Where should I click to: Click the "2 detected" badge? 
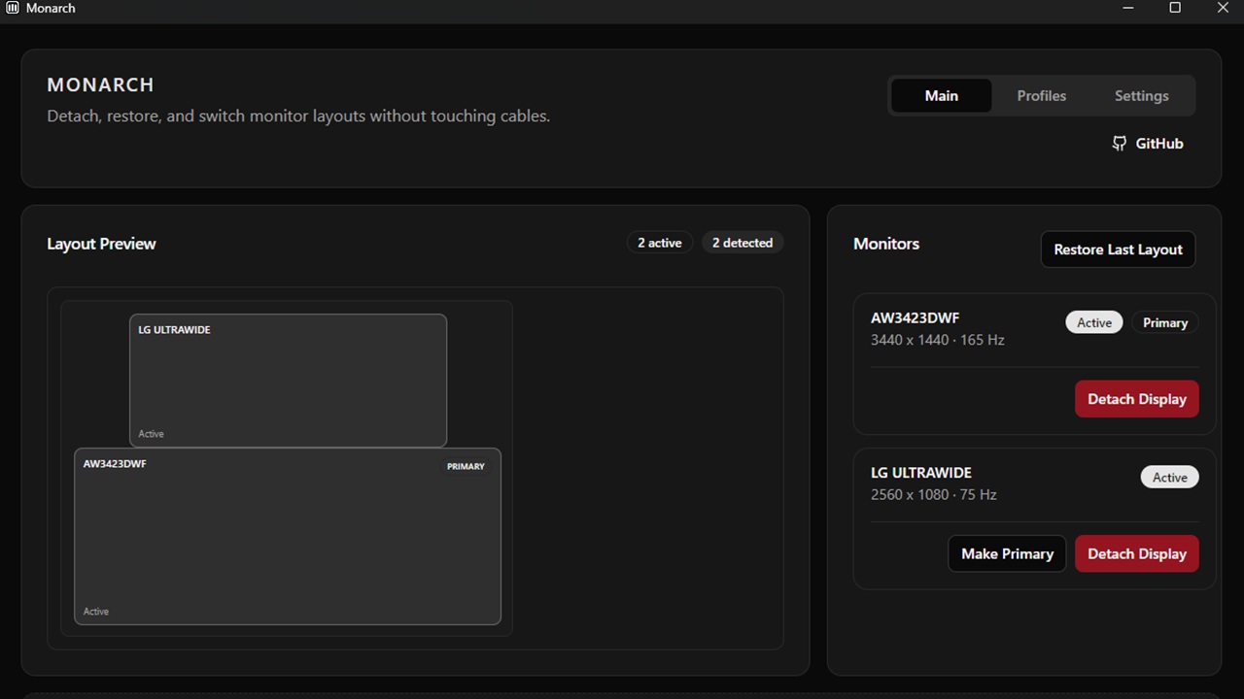(x=742, y=243)
